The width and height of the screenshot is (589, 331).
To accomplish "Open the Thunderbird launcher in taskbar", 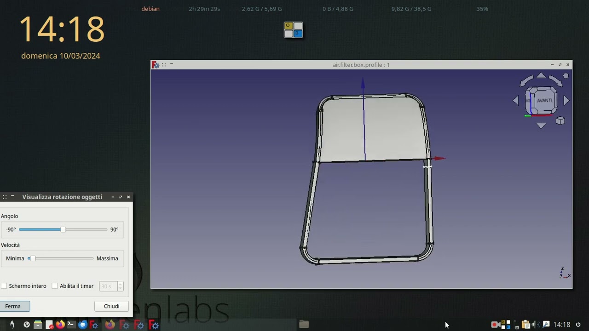I will click(83, 325).
